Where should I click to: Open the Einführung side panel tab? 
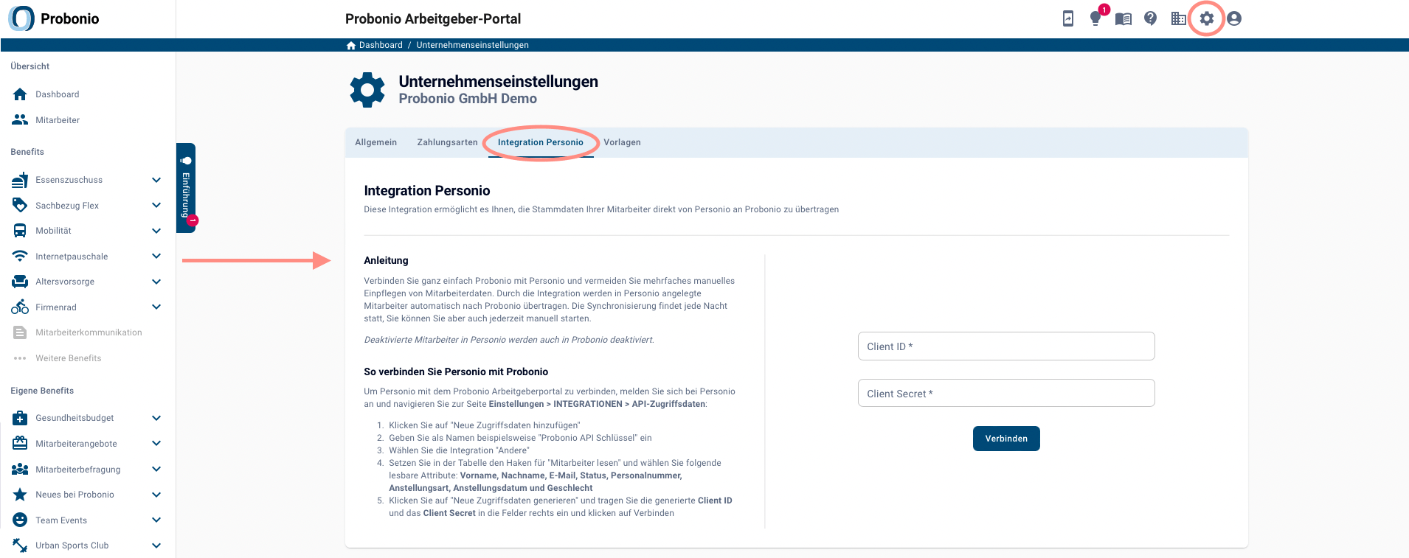186,188
